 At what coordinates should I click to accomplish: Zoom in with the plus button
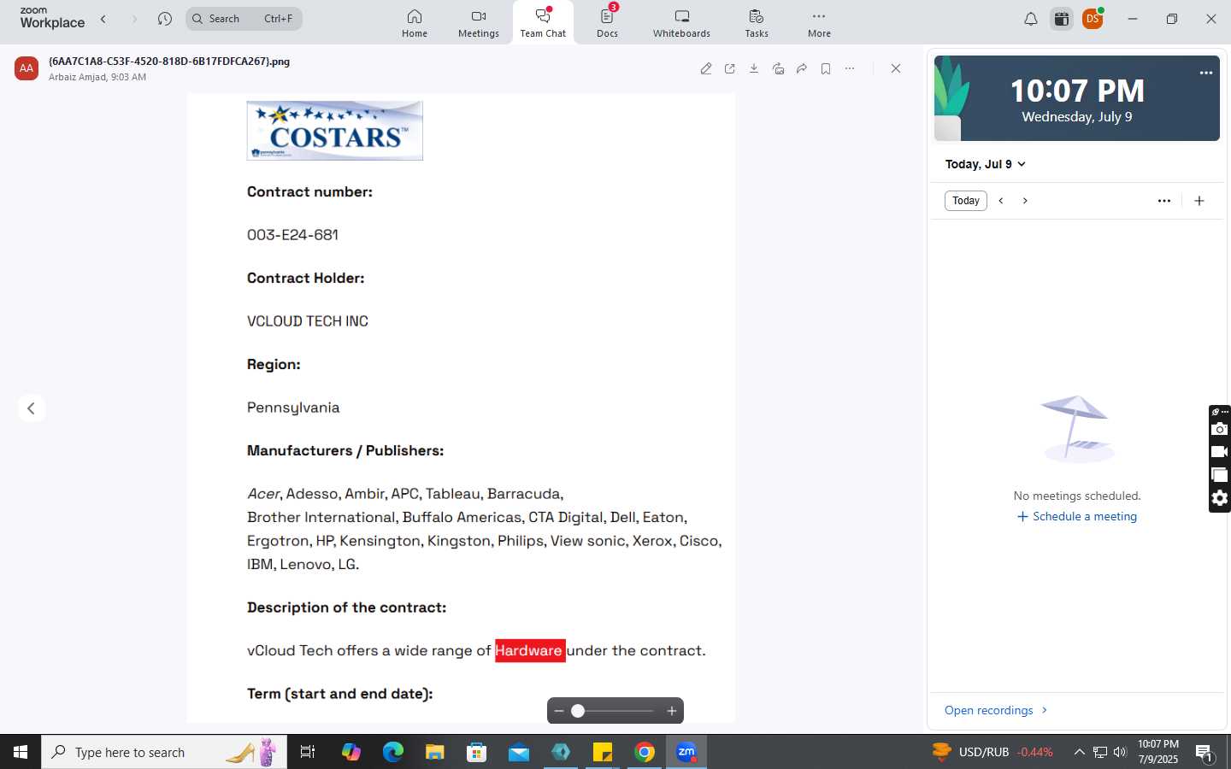point(672,711)
